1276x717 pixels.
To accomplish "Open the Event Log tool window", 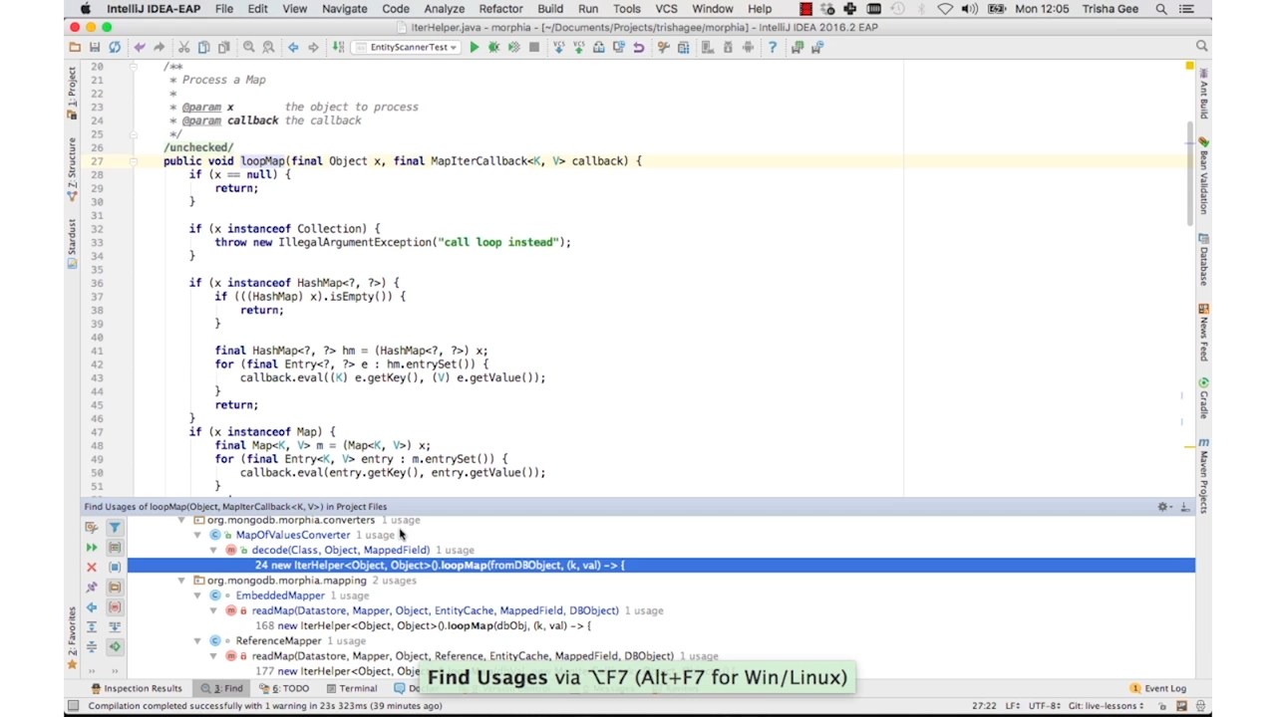I will pyautogui.click(x=1158, y=688).
